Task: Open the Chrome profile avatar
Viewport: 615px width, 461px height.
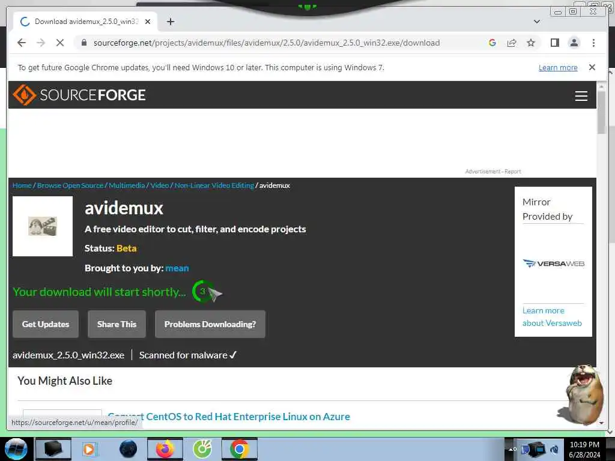Action: pyautogui.click(x=574, y=43)
